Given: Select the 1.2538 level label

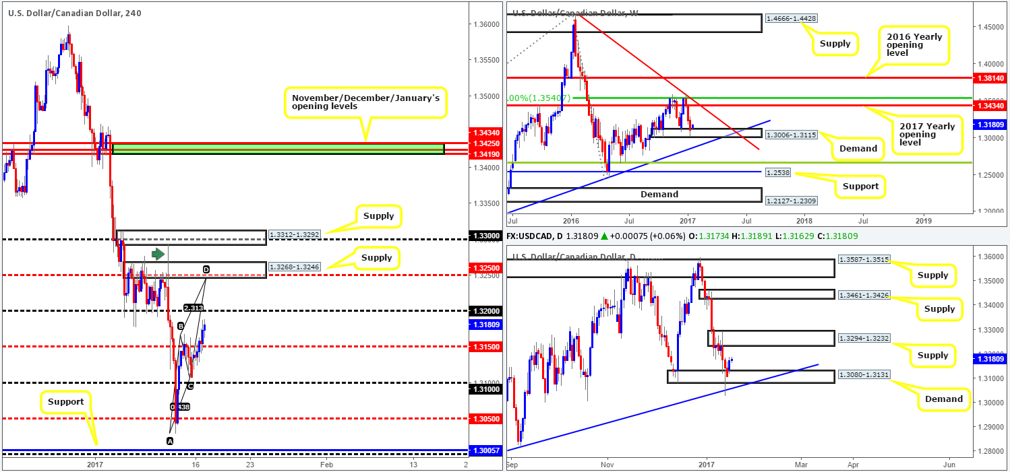Looking at the screenshot, I should point(779,172).
